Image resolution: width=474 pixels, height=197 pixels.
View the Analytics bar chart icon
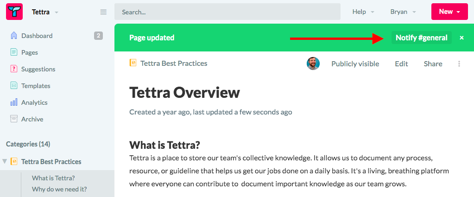(x=14, y=102)
